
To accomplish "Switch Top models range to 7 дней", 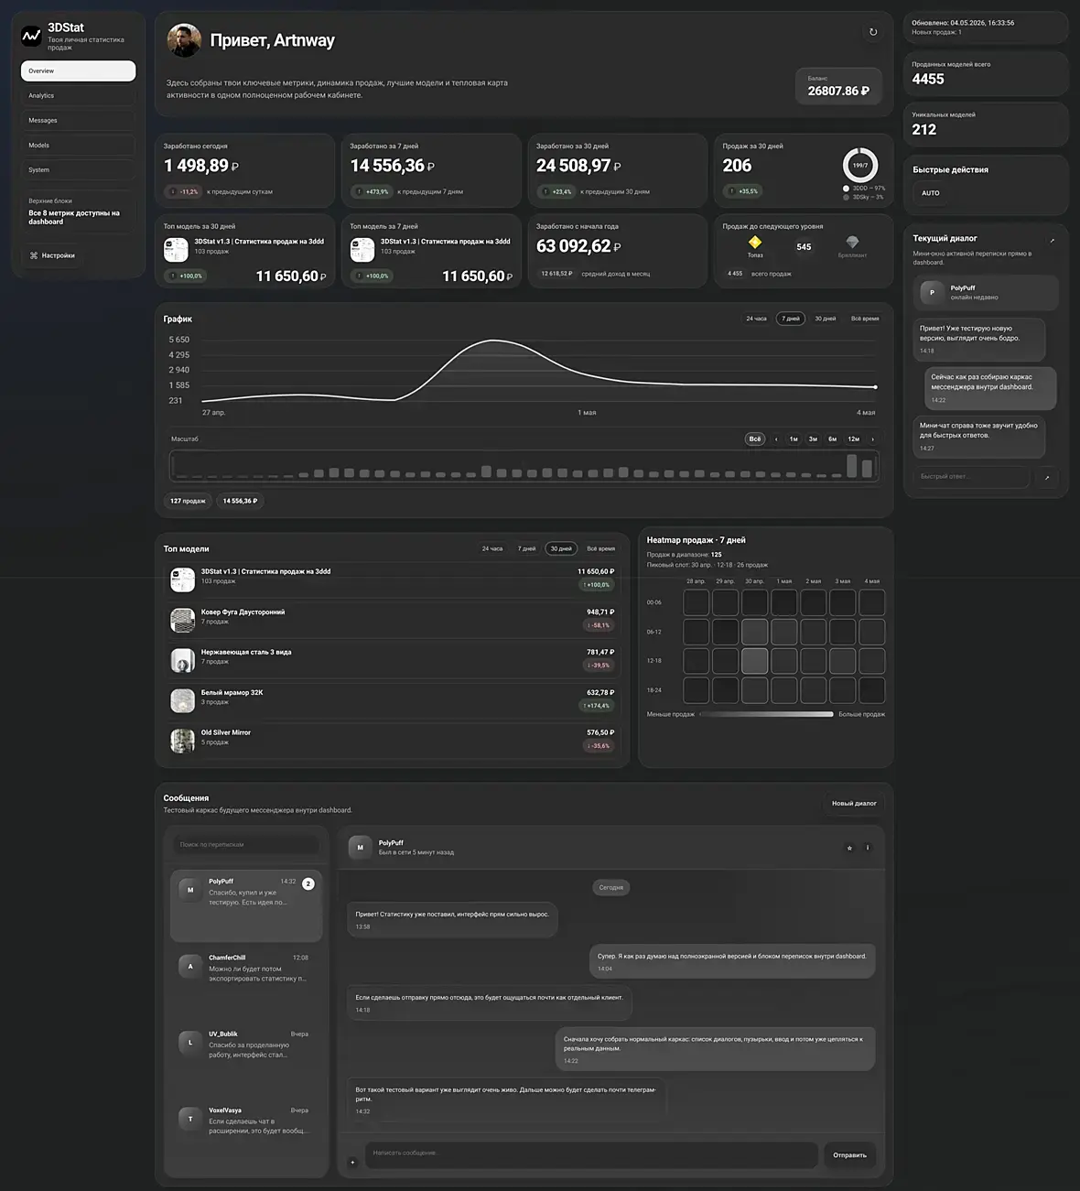I will tap(526, 548).
